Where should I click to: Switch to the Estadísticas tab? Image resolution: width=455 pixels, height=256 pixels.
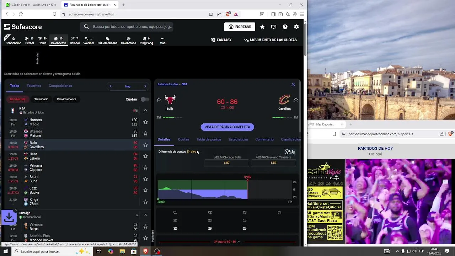[238, 139]
